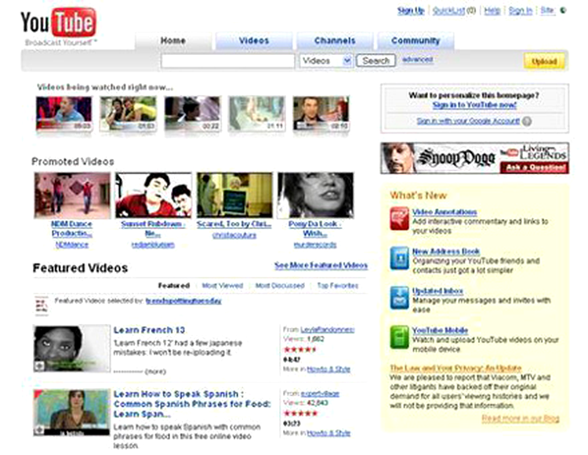The image size is (588, 455).
Task: Open Pony Da Look promoted thumbnail
Action: click(315, 195)
